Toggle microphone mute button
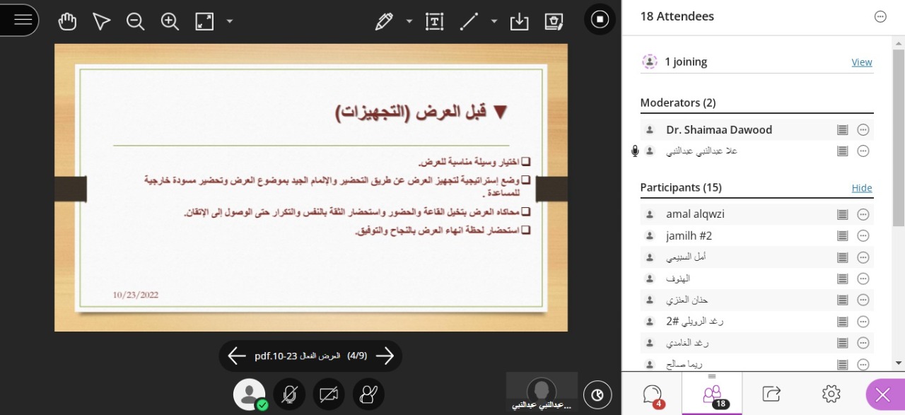The height and width of the screenshot is (415, 905). 289,394
